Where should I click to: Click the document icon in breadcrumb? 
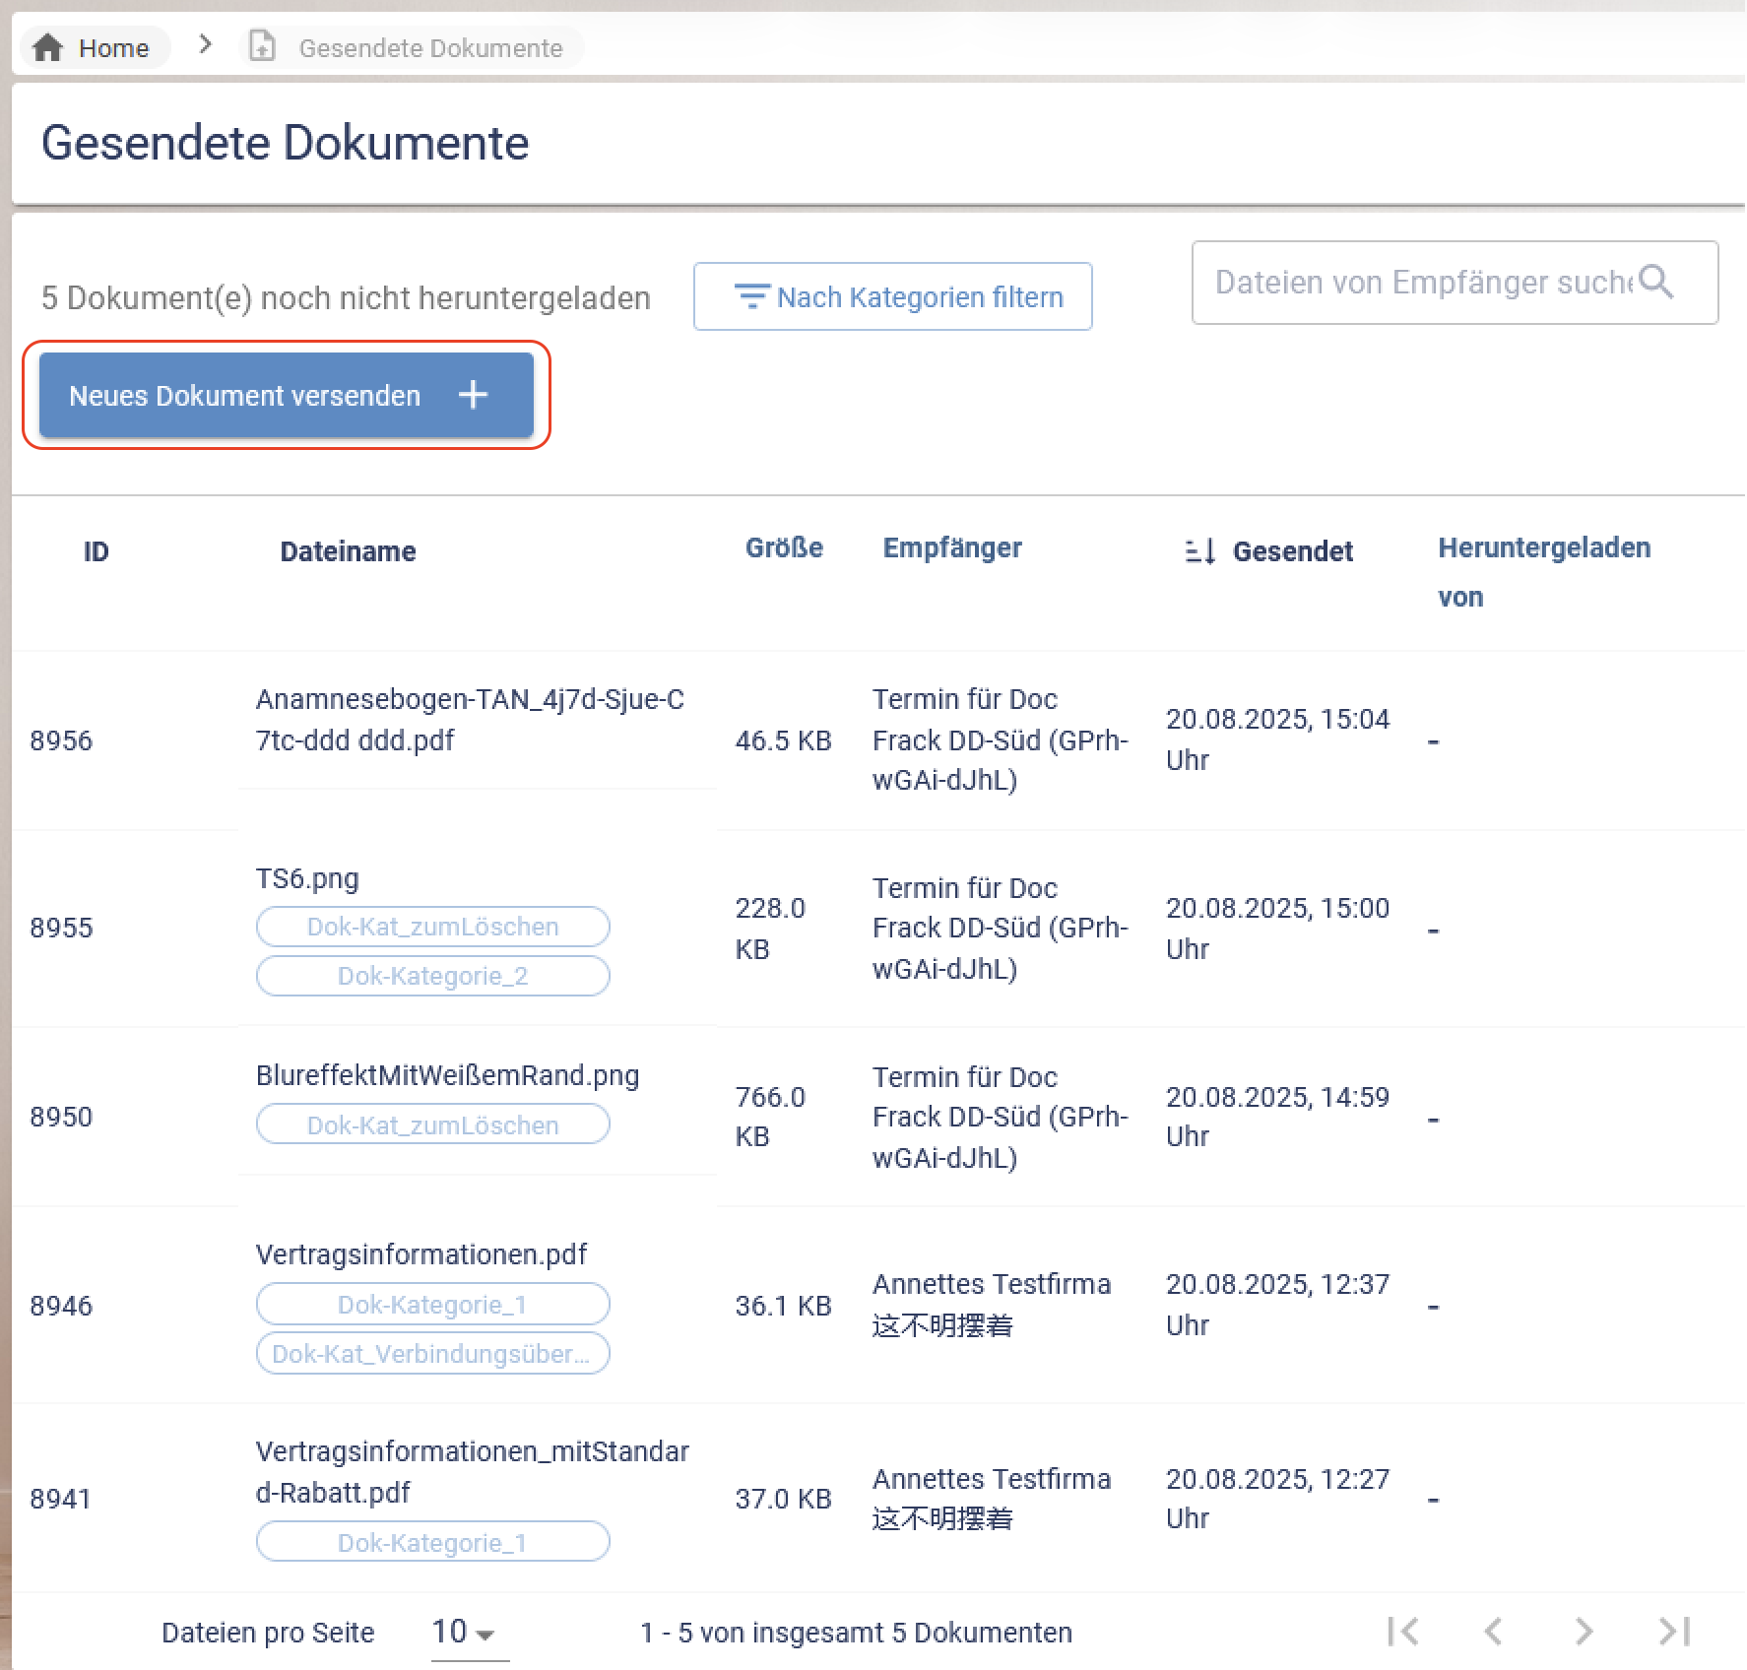[x=262, y=46]
